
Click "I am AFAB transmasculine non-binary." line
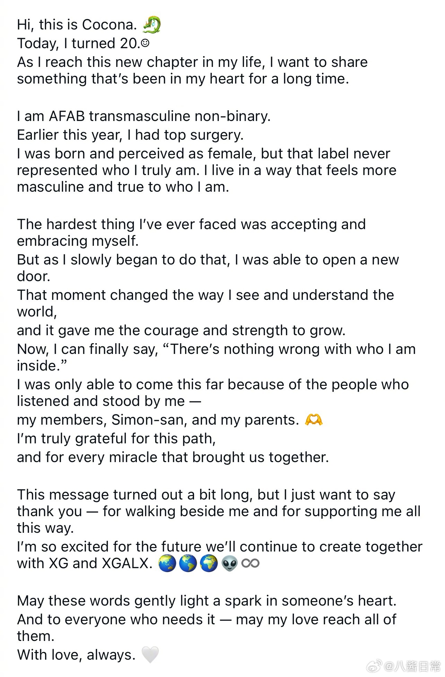[x=143, y=116]
